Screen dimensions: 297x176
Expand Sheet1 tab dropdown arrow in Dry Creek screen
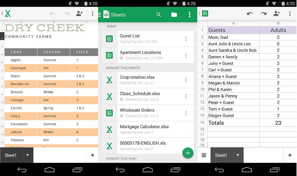coord(28,155)
